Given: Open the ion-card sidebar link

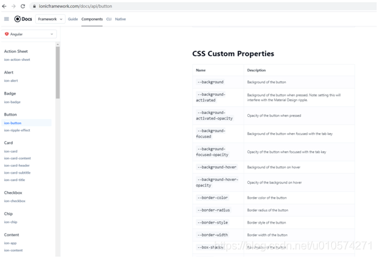Looking at the screenshot, I should tap(11, 151).
